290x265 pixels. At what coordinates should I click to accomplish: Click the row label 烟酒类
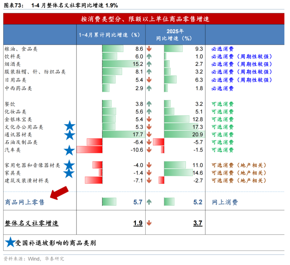coord(13,64)
